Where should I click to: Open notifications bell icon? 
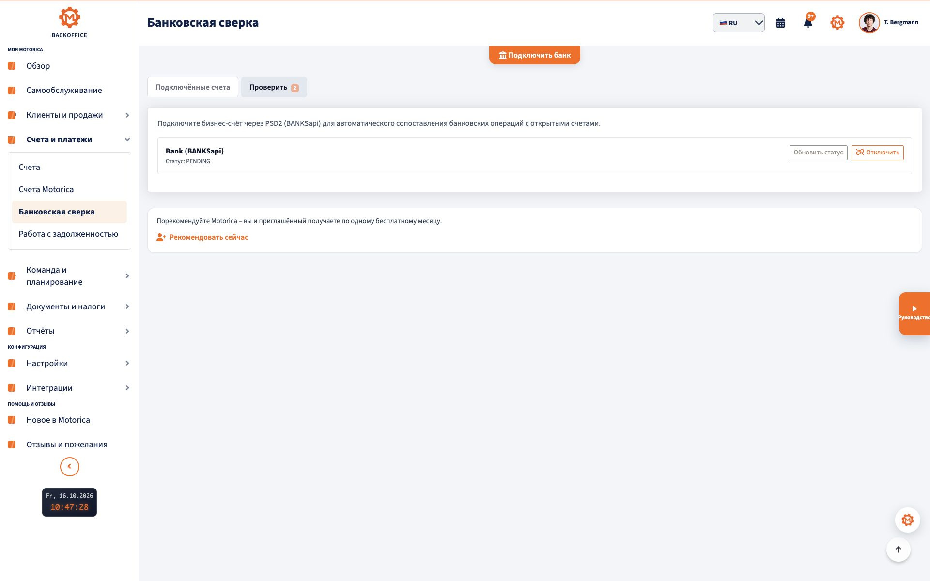808,22
